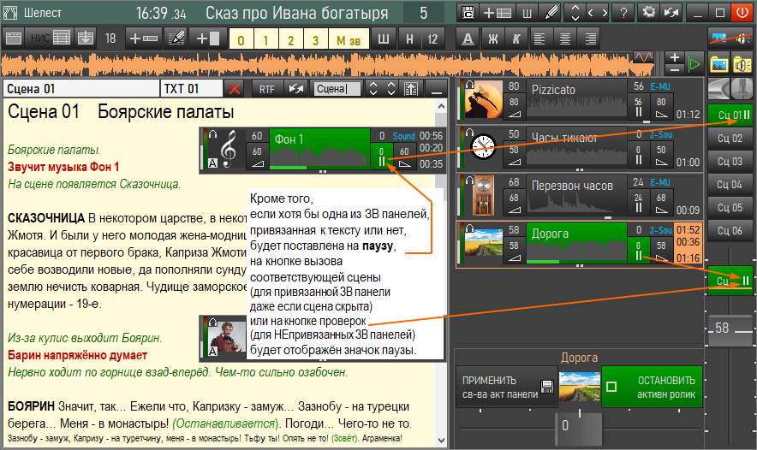Toggle pause on the Pizzicato panel
This screenshot has width=757, height=450.
(x=638, y=107)
